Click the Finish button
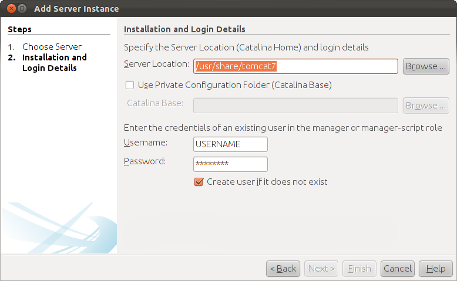457x281 pixels. [359, 269]
